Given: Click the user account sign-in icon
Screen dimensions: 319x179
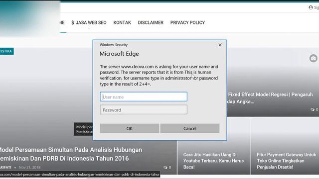Looking at the screenshot, I should pos(311,7).
